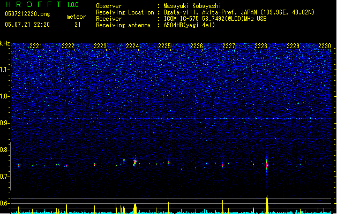
Task: Click the 2225 time marker
Action: (164, 46)
